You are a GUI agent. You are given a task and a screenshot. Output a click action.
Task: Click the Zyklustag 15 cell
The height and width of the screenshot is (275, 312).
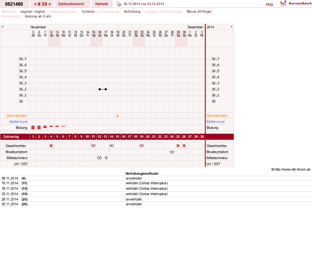(x=118, y=137)
